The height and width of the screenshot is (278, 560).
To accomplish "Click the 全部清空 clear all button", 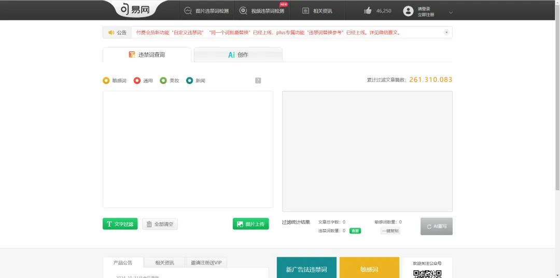I will 160,224.
